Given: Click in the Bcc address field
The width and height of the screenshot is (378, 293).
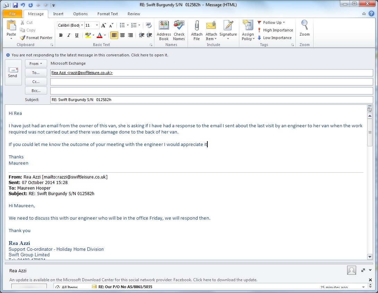Looking at the screenshot, I should (x=212, y=91).
